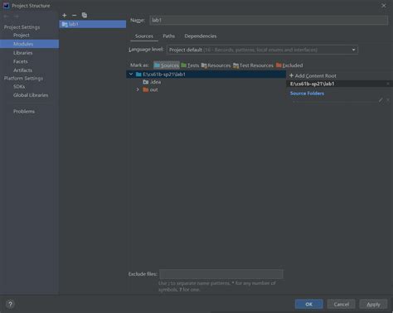Image resolution: width=393 pixels, height=313 pixels.
Task: Click the module Name field
Action: point(269,20)
